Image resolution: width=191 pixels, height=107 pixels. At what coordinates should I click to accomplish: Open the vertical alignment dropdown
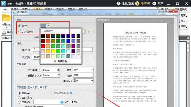click(92, 75)
